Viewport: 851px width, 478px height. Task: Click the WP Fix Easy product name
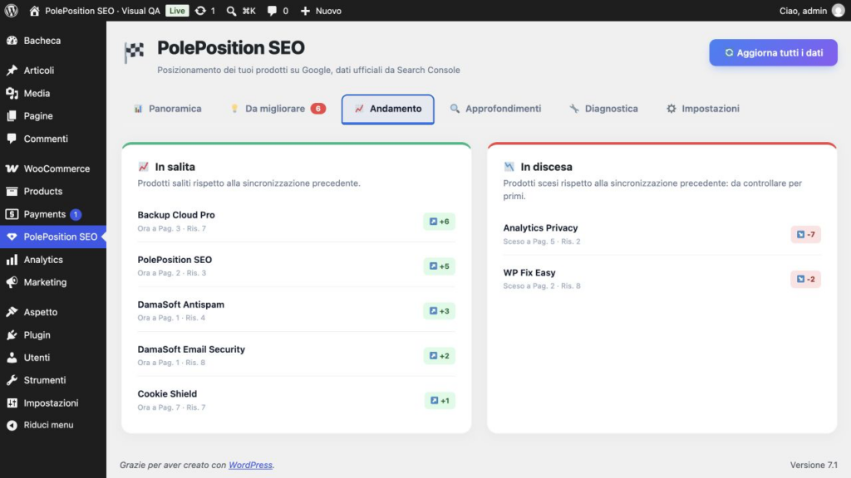point(529,273)
